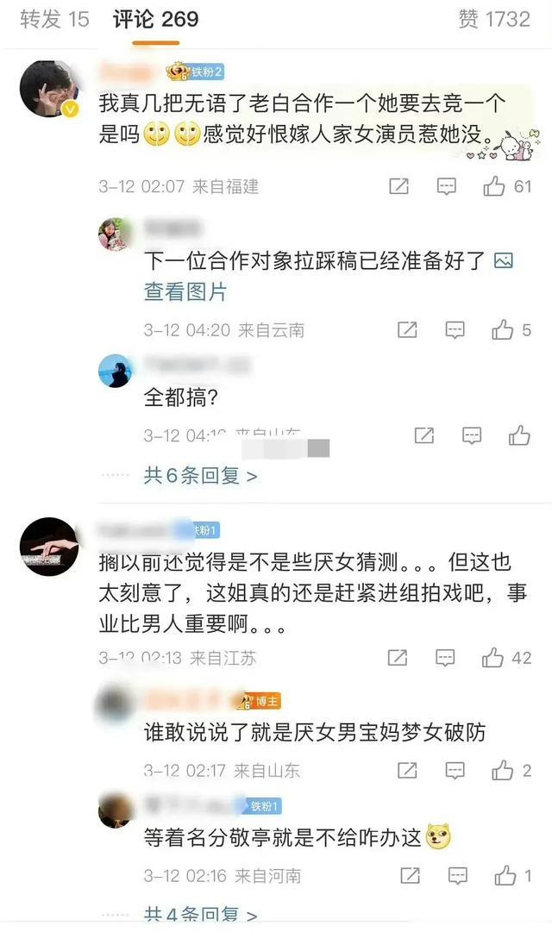Image resolution: width=552 pixels, height=932 pixels.
Task: Tap reply icon on the Fujian comment
Action: point(446,186)
